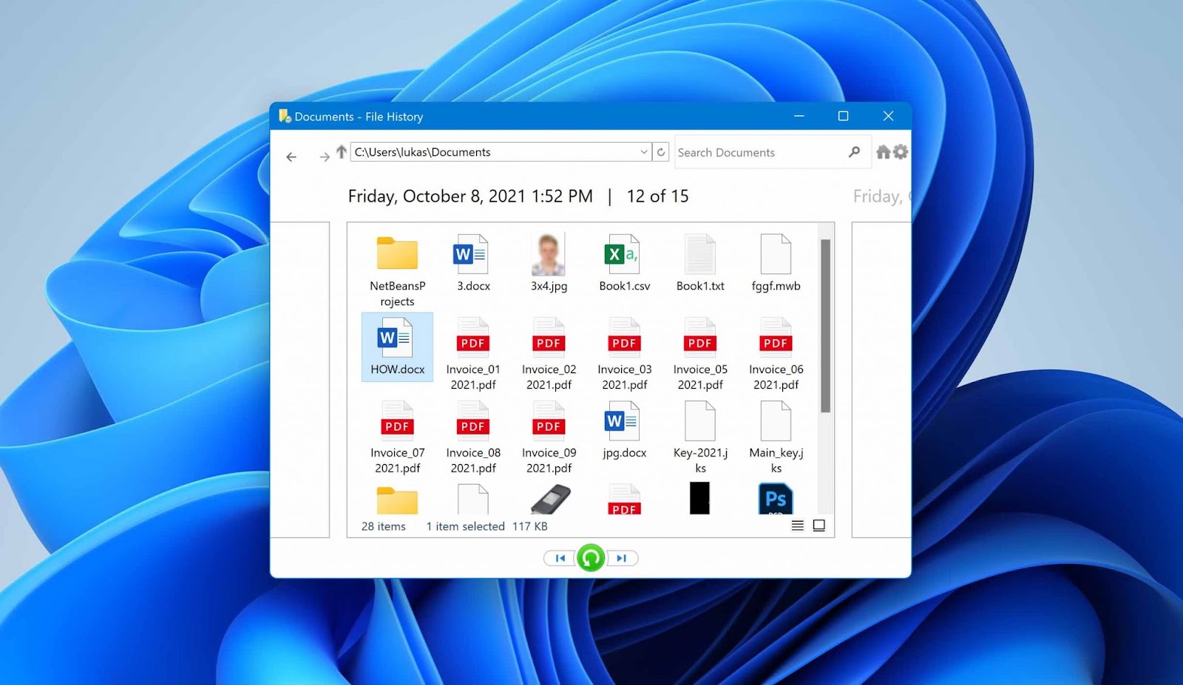Select the Key-2021.jks file
The image size is (1183, 685).
click(700, 438)
